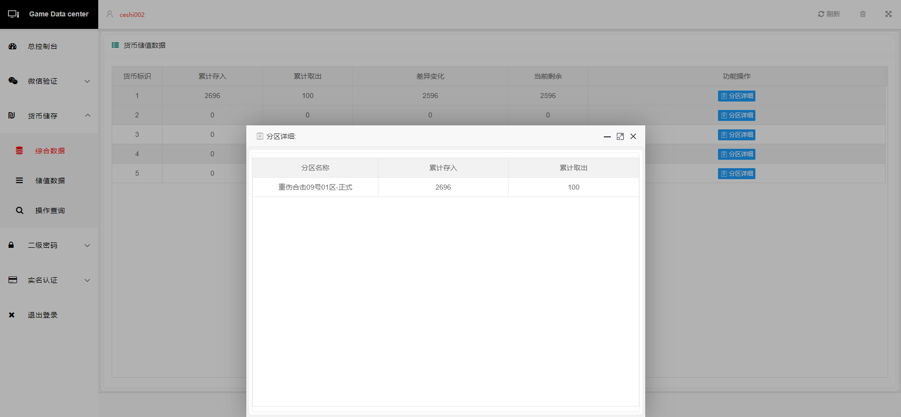Click the card icon beside 实名认证

[13, 280]
